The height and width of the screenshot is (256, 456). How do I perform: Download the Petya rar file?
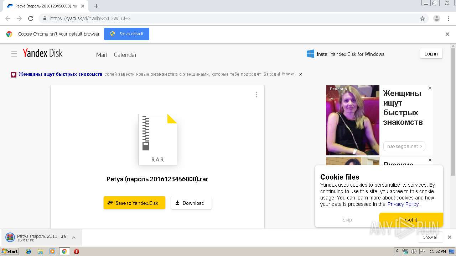191,203
